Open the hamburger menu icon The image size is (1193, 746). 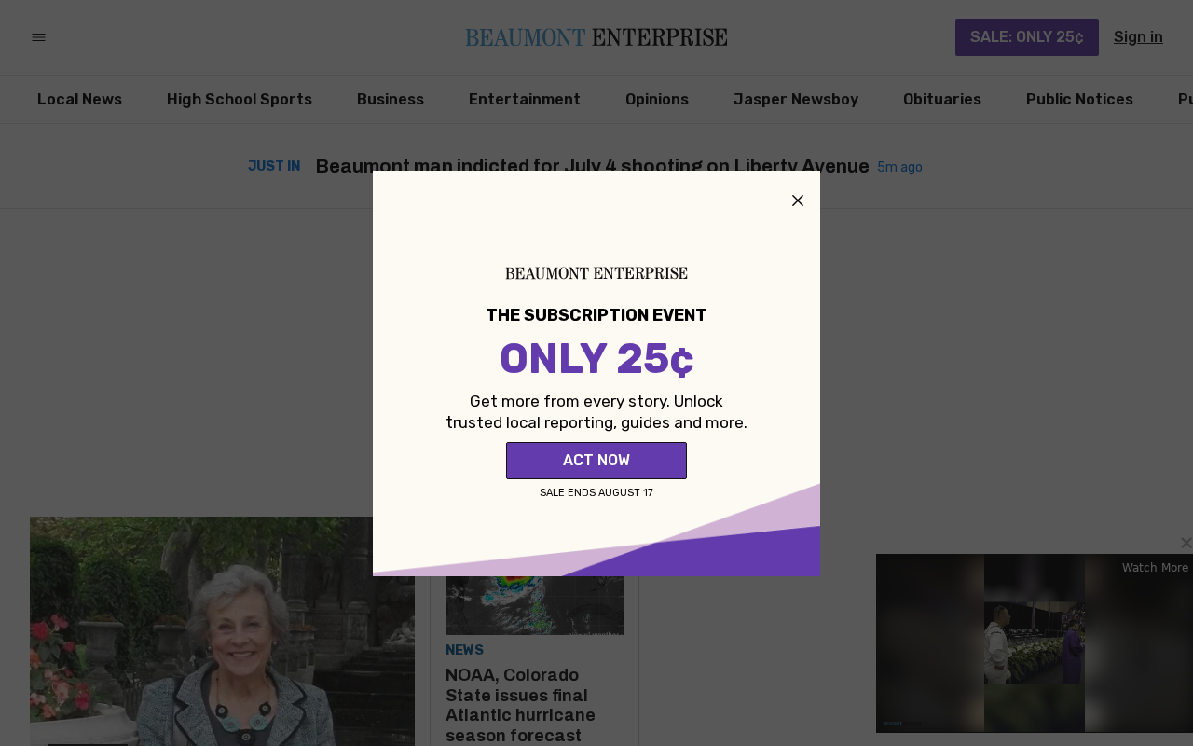38,37
